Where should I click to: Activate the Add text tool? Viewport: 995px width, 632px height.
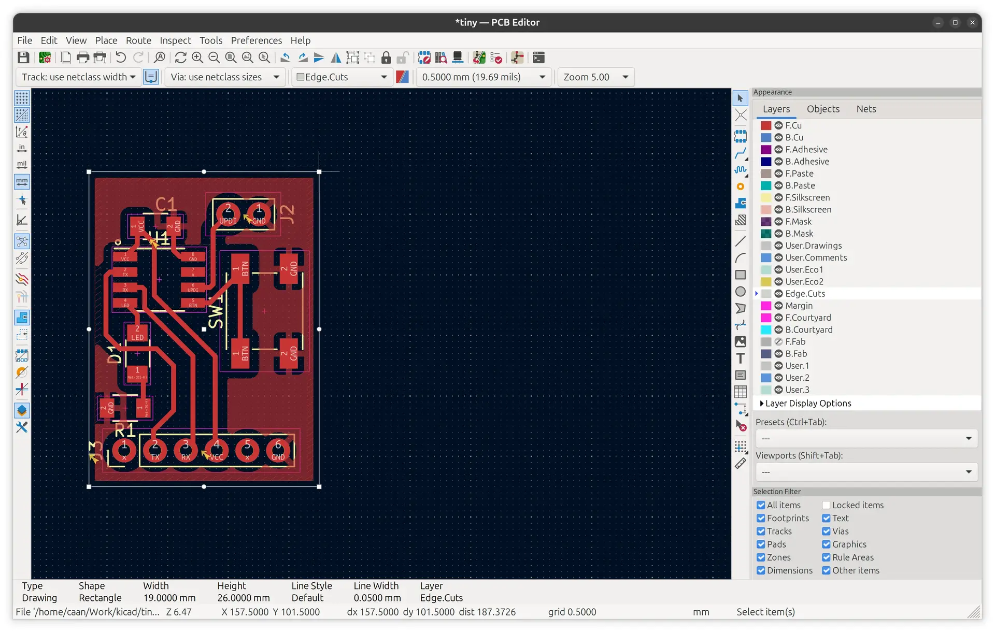coord(741,358)
